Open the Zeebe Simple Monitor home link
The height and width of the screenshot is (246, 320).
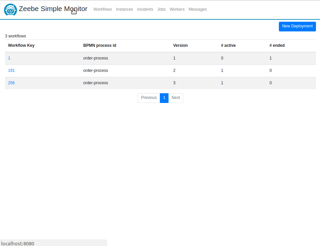pyautogui.click(x=53, y=9)
